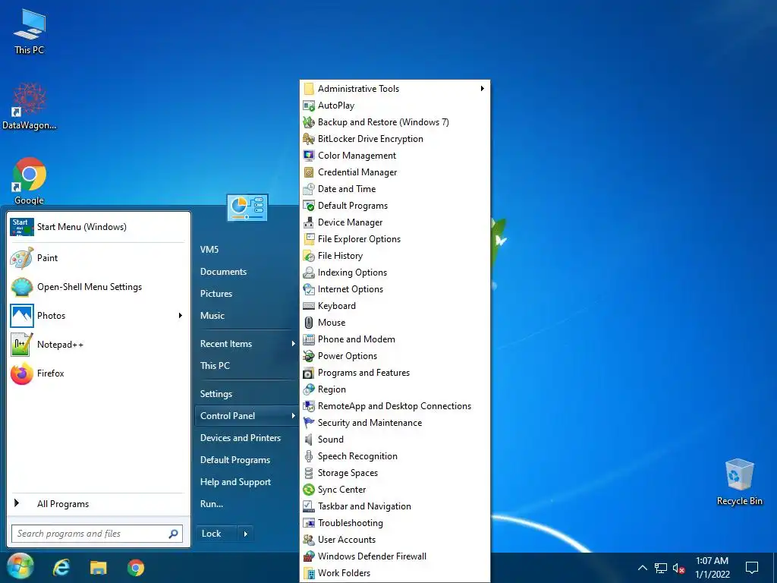Image resolution: width=777 pixels, height=583 pixels.
Task: Click the BitLocker Drive Encryption keys icon
Action: click(309, 139)
